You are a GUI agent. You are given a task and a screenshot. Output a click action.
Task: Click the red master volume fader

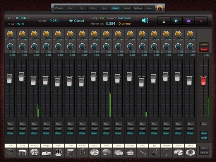(x=203, y=81)
